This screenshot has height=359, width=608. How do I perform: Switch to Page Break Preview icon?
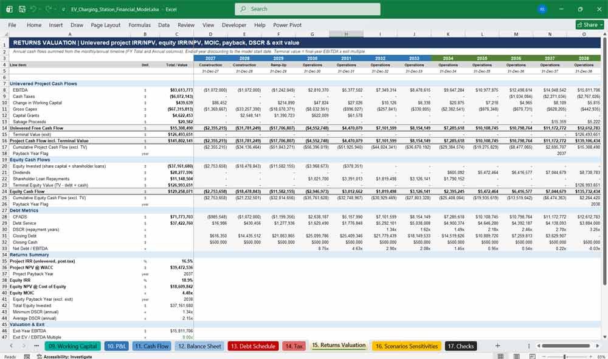coord(533,357)
